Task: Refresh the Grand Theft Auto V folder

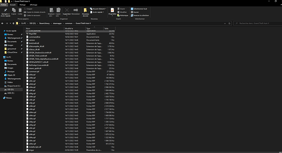Action: point(229,23)
